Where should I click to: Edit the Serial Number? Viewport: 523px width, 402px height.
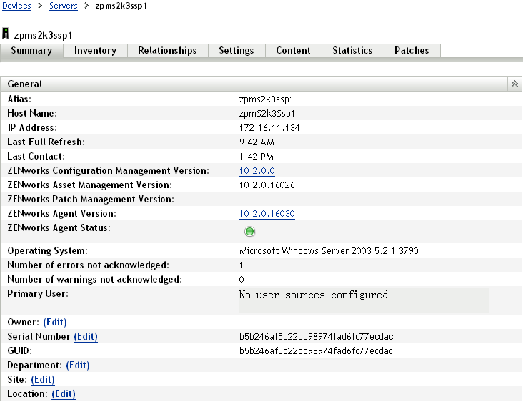click(x=86, y=337)
